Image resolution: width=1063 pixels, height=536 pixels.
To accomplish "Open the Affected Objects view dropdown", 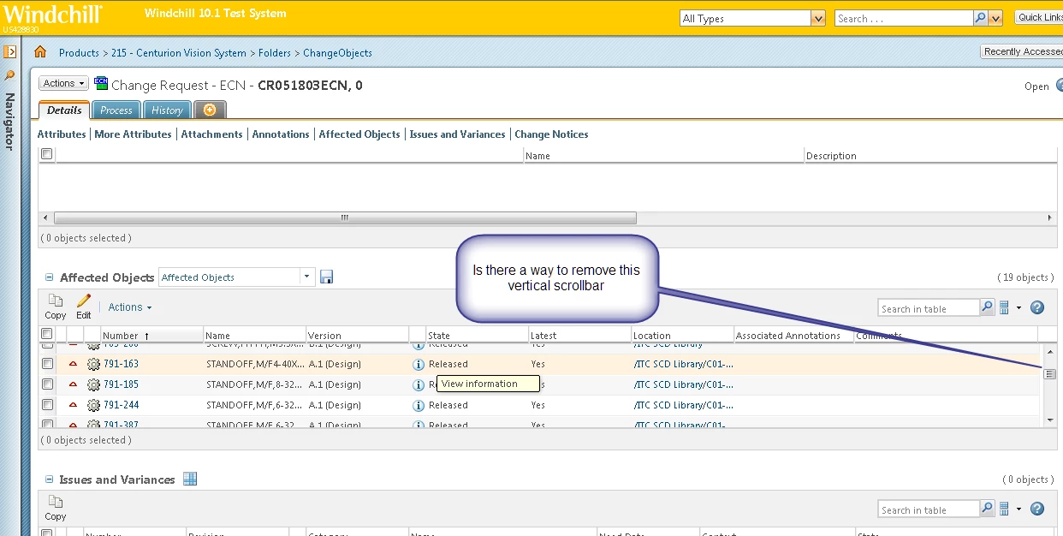I will coord(306,277).
